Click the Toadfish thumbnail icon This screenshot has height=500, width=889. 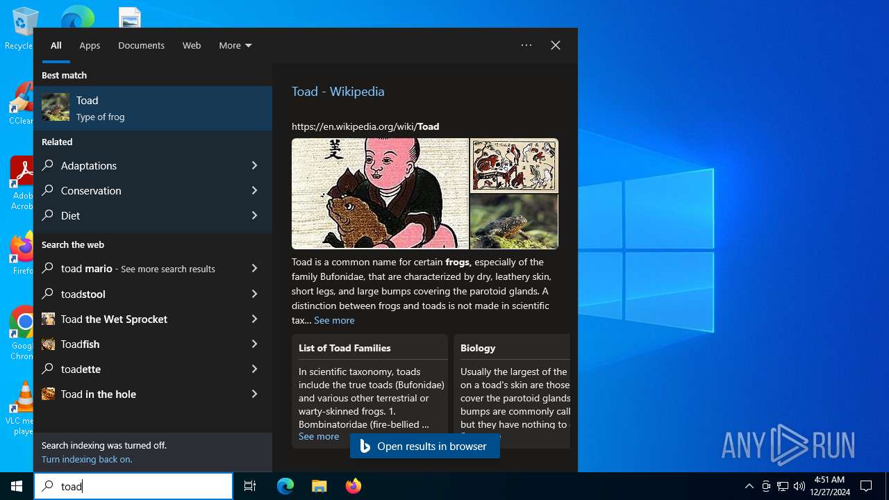tap(48, 344)
